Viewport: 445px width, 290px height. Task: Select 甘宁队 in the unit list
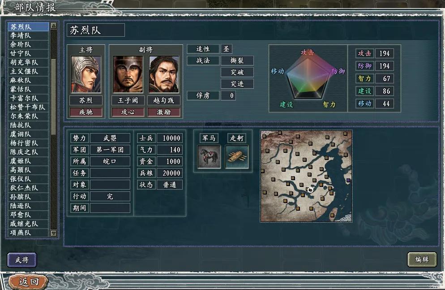pyautogui.click(x=28, y=53)
